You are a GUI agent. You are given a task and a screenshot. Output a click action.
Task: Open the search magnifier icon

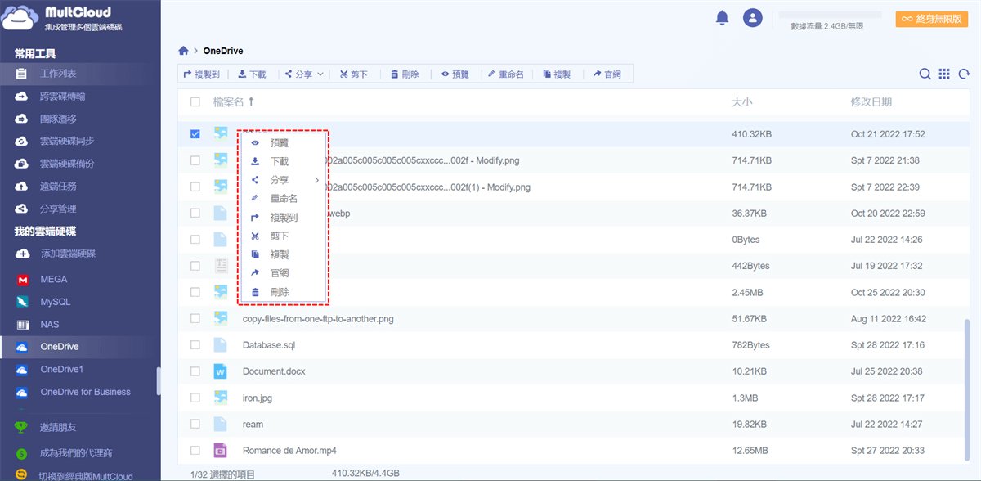pyautogui.click(x=925, y=74)
